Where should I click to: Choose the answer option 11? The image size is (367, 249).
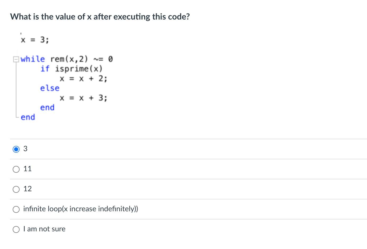coord(16,169)
